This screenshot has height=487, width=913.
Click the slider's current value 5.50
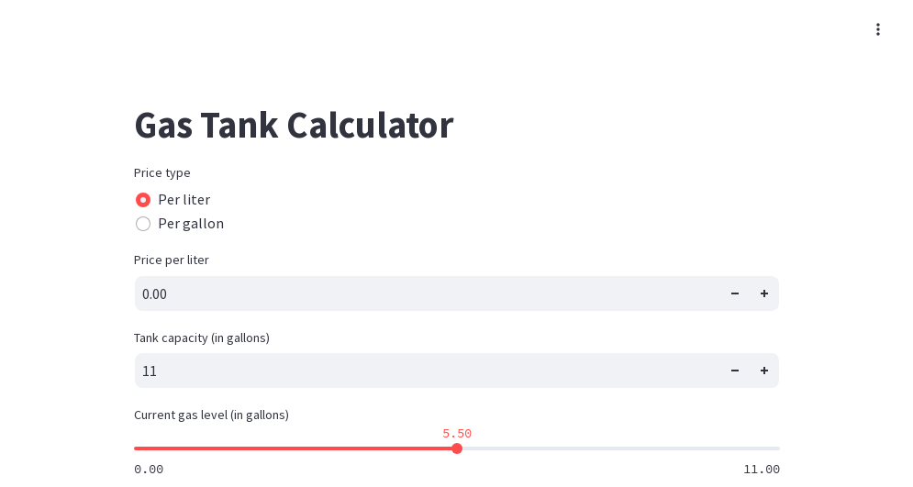click(457, 434)
